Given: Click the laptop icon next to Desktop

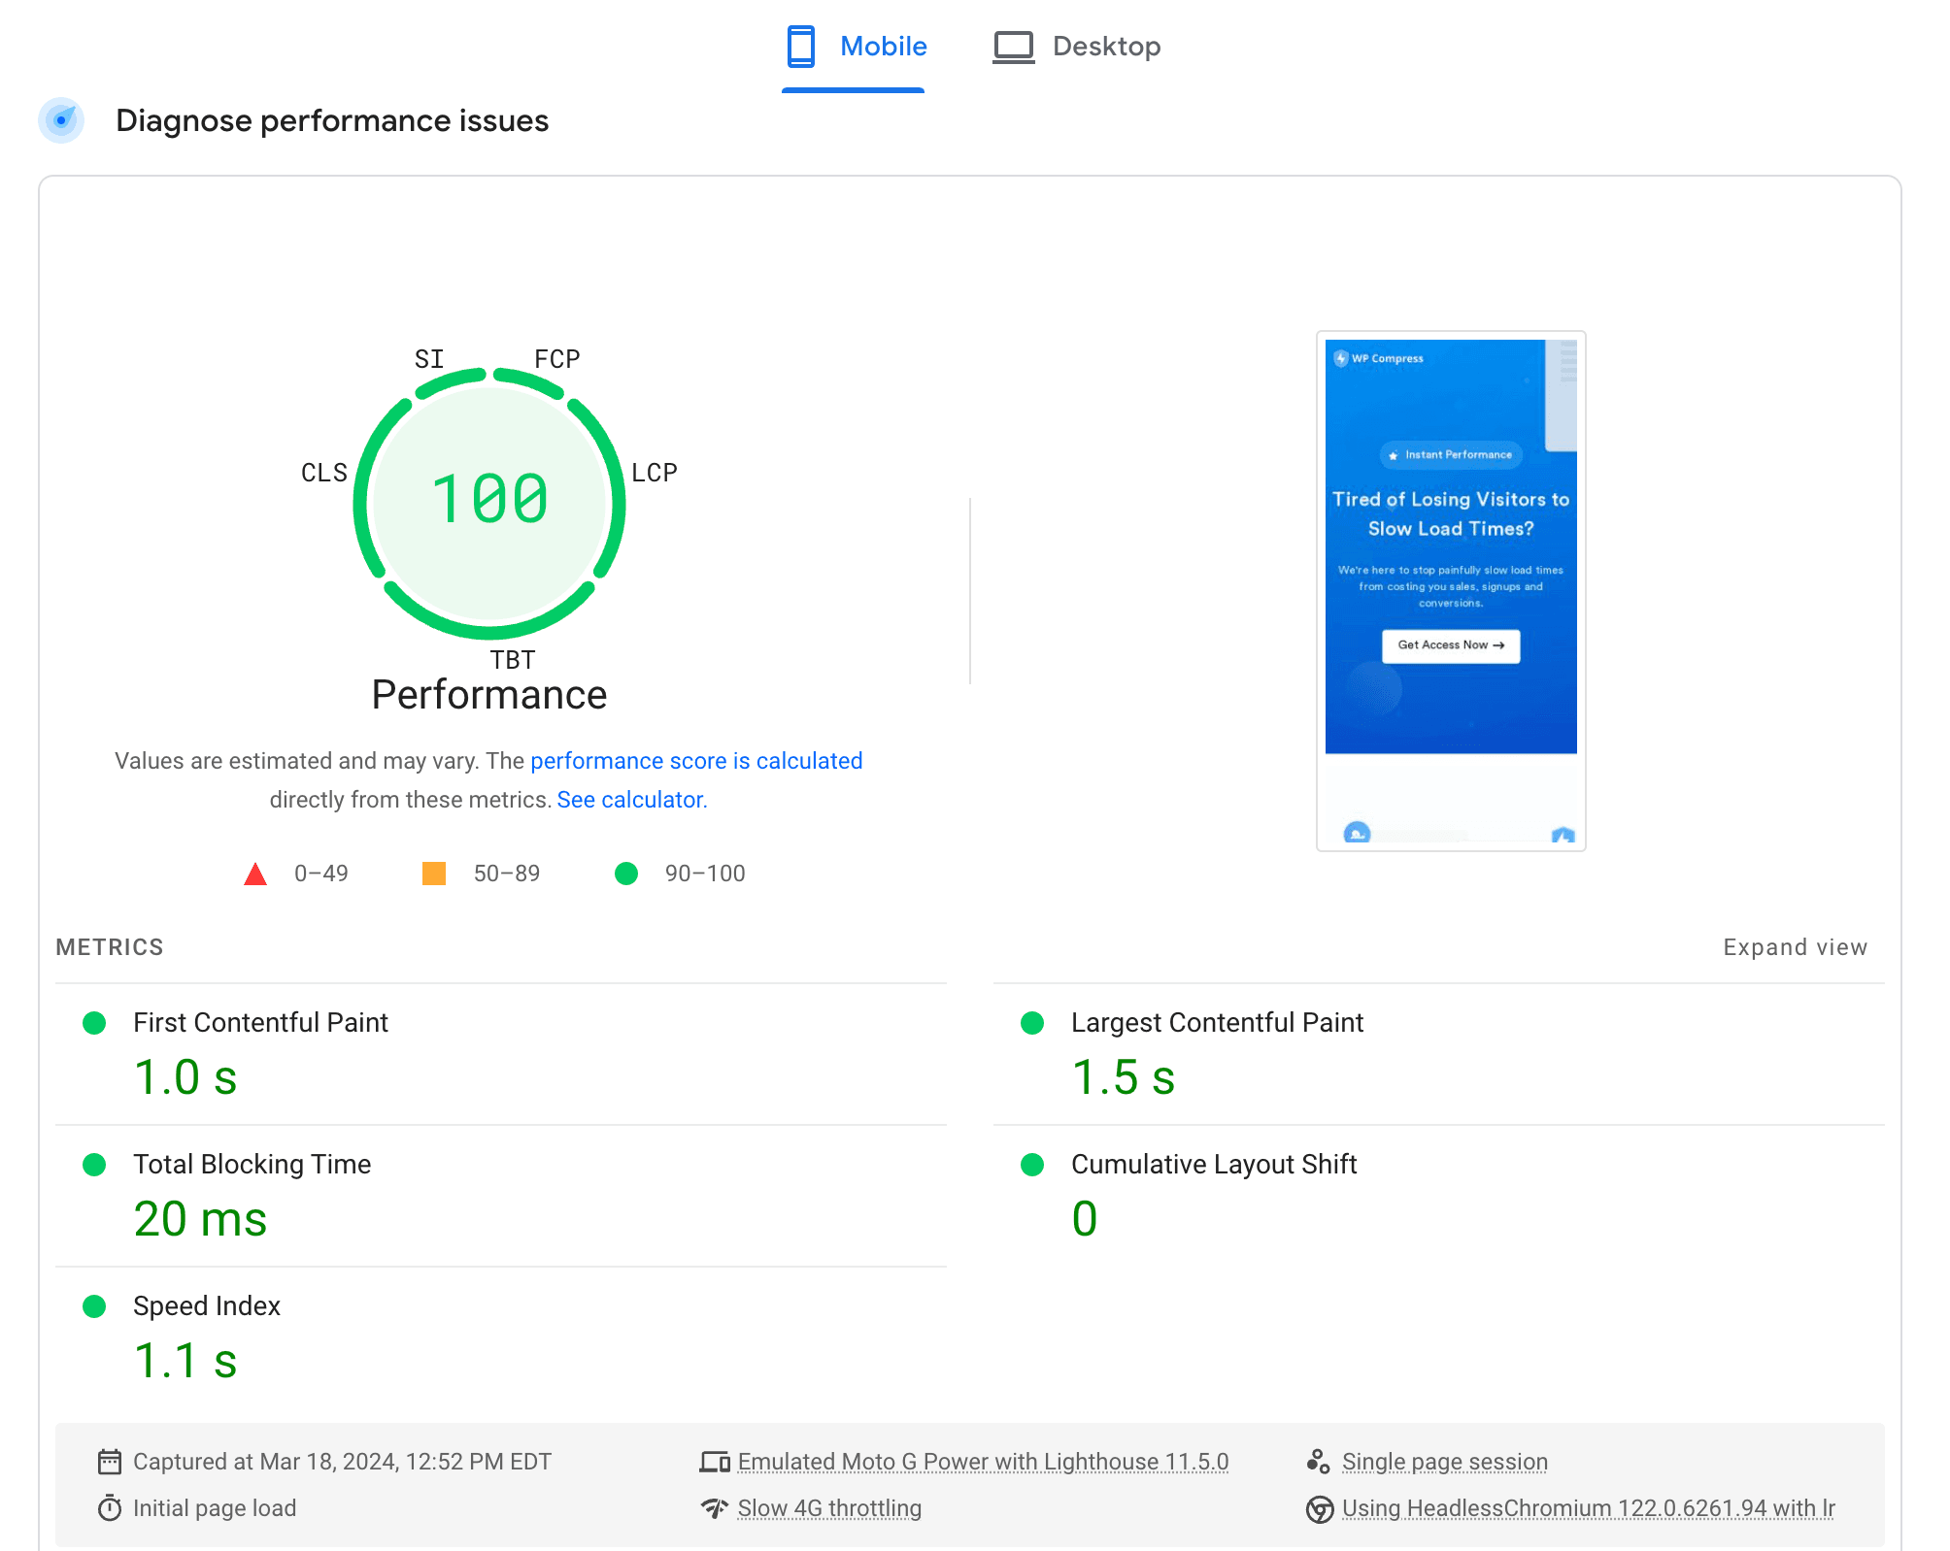Looking at the screenshot, I should coord(1013,45).
